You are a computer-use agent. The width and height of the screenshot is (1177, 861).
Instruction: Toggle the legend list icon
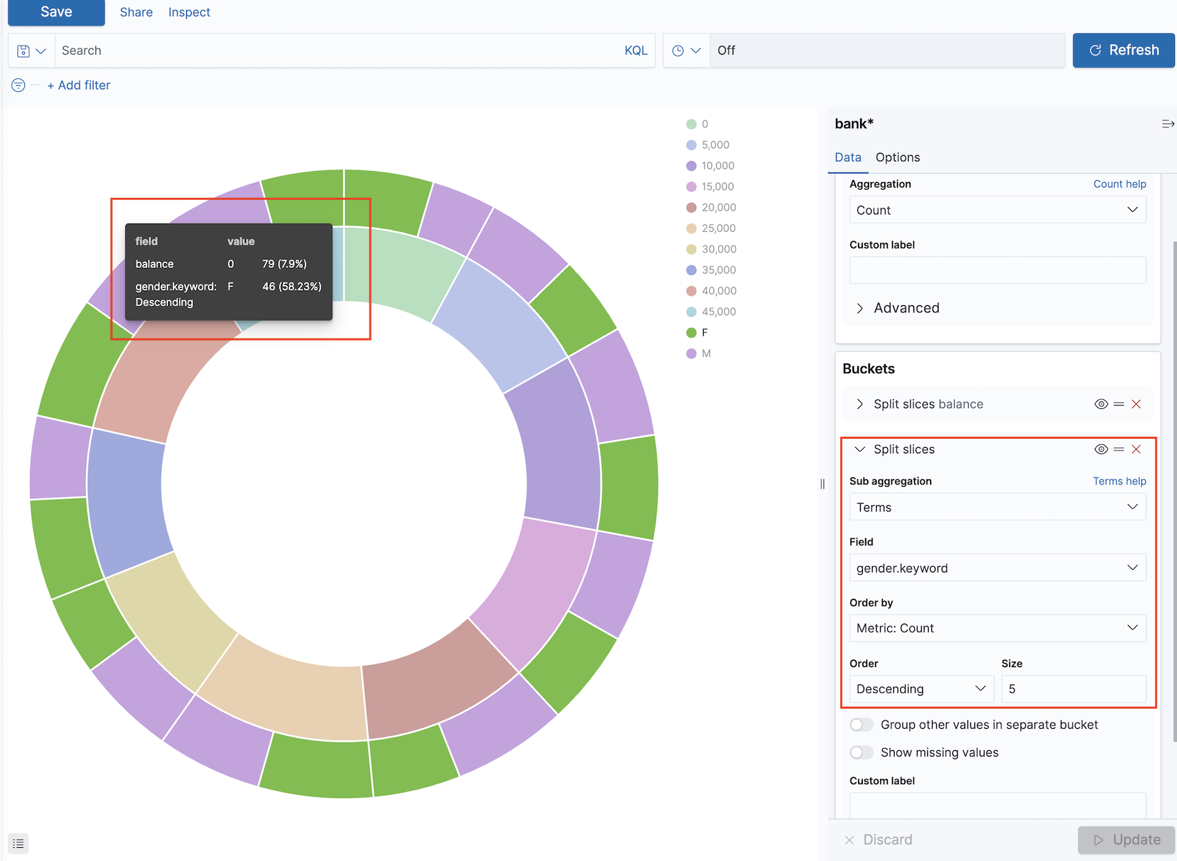[19, 843]
